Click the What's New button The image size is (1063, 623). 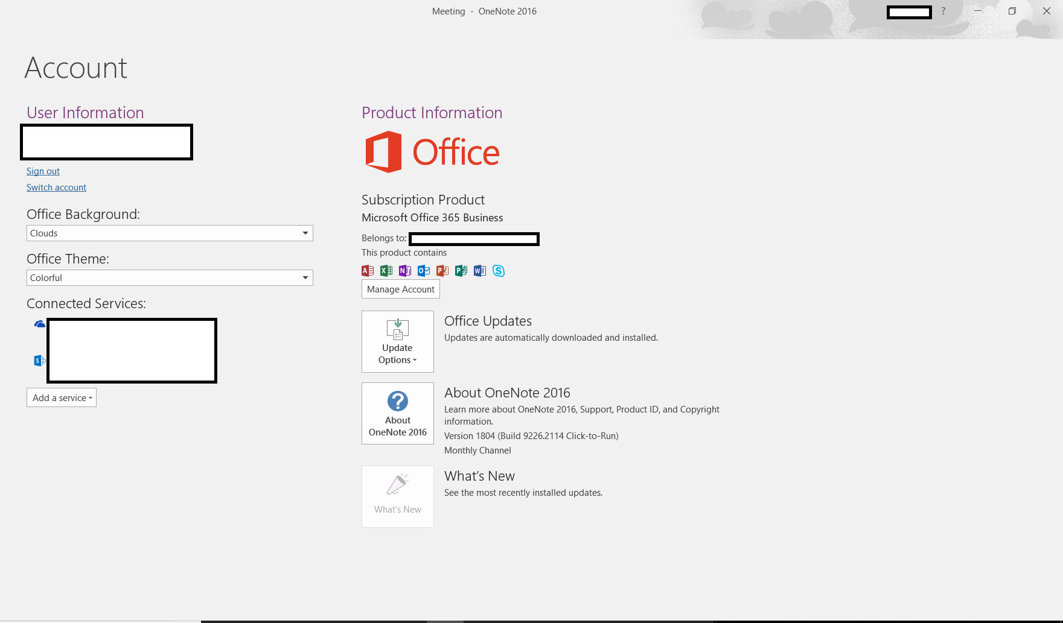tap(398, 497)
